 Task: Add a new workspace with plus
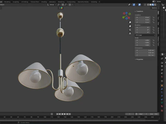pyautogui.click(x=99, y=2)
